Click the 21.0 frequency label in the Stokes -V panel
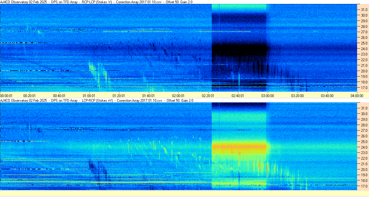Screen dimensions: 369x197 coord(364,66)
